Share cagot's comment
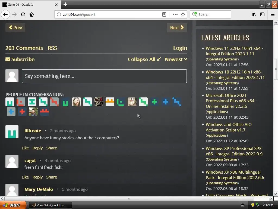 (x=52, y=177)
